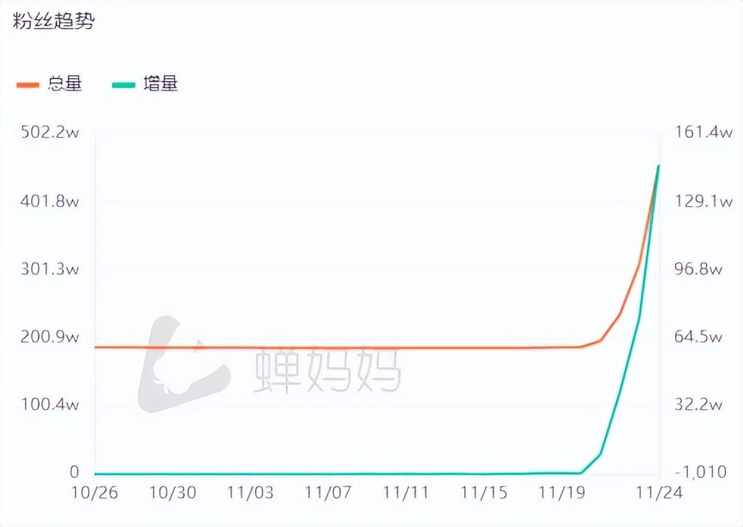Select the 11/24 date label on the axis
The width and height of the screenshot is (743, 527).
(x=659, y=492)
